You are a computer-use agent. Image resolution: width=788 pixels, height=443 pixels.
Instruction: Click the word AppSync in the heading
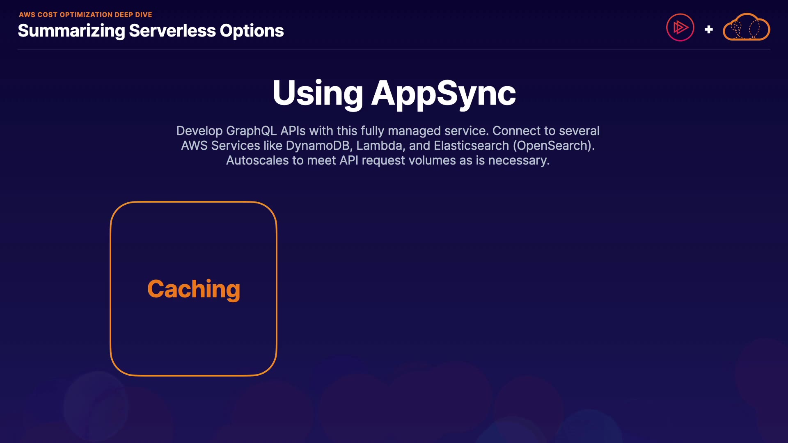pyautogui.click(x=443, y=93)
